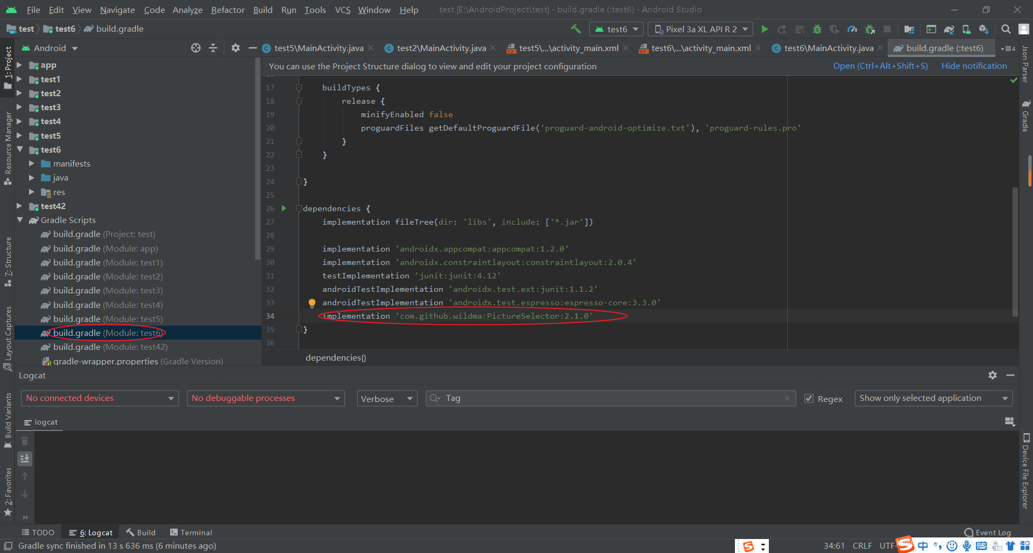Run the dependencies block gutter arrow
Screen dimensions: 1033x553
tap(284, 209)
